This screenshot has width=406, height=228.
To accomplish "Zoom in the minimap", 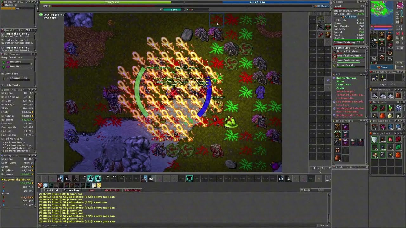I will tap(397, 18).
